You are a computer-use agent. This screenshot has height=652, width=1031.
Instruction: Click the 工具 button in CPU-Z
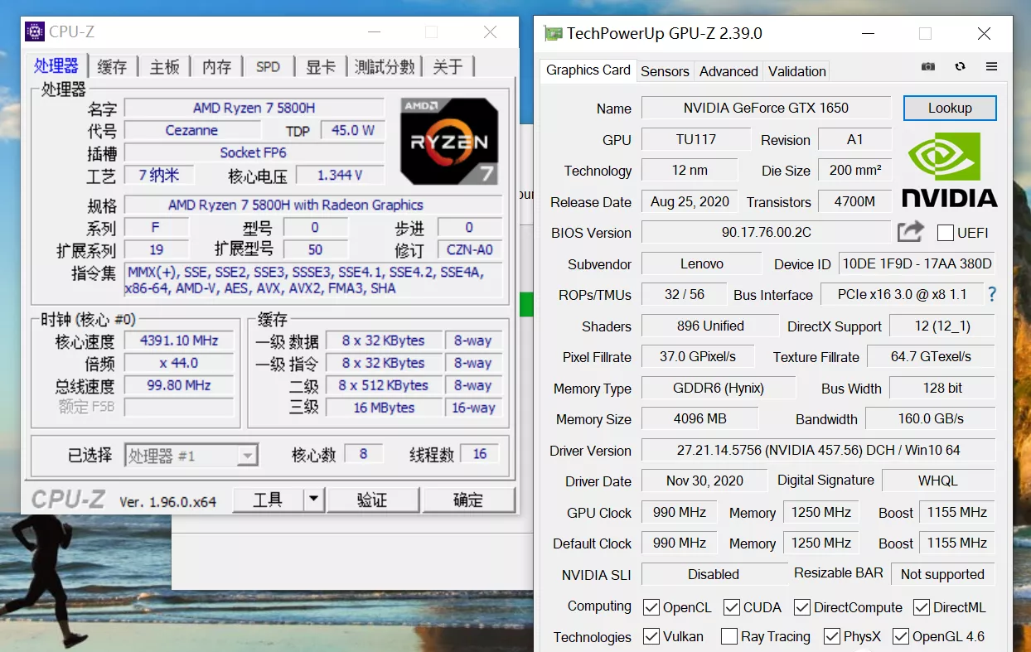[x=269, y=500]
